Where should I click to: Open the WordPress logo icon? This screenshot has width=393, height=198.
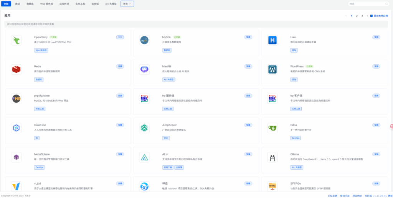tap(272, 69)
